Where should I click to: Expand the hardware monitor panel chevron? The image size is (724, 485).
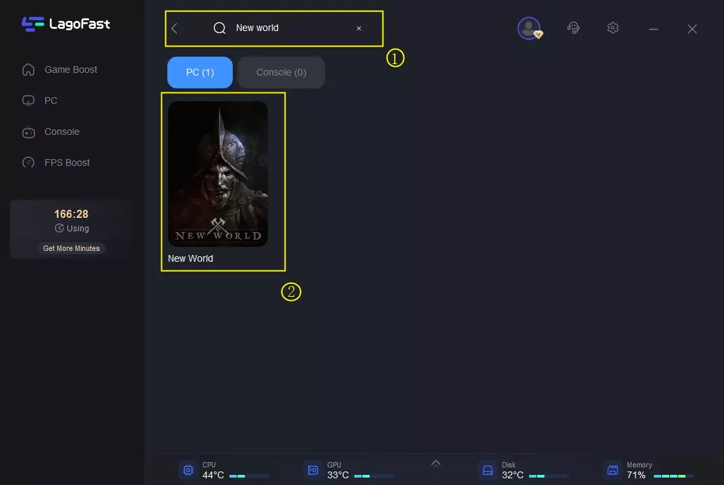(x=435, y=463)
